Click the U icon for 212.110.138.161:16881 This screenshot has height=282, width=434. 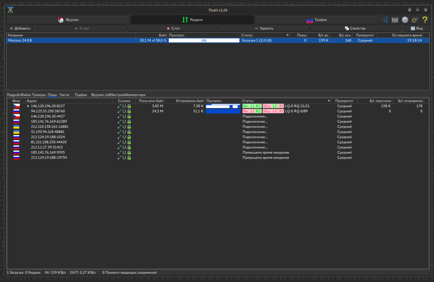[x=124, y=127]
